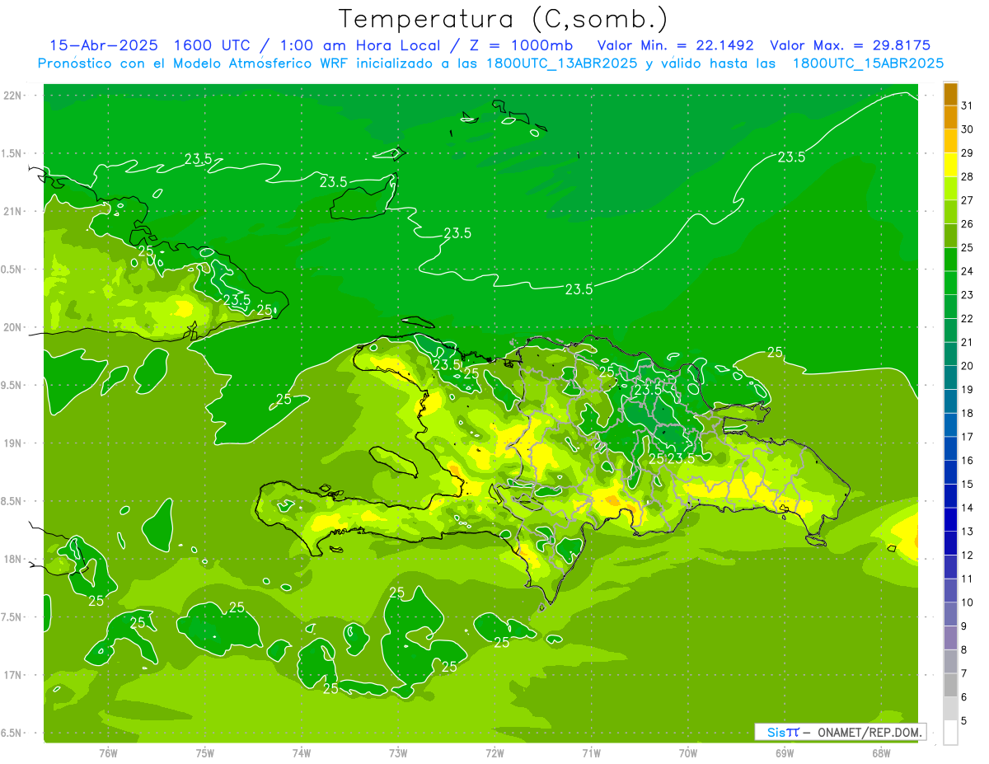The height and width of the screenshot is (764, 989).
Task: Click the "68W" longitude axis label
Action: pyautogui.click(x=881, y=753)
